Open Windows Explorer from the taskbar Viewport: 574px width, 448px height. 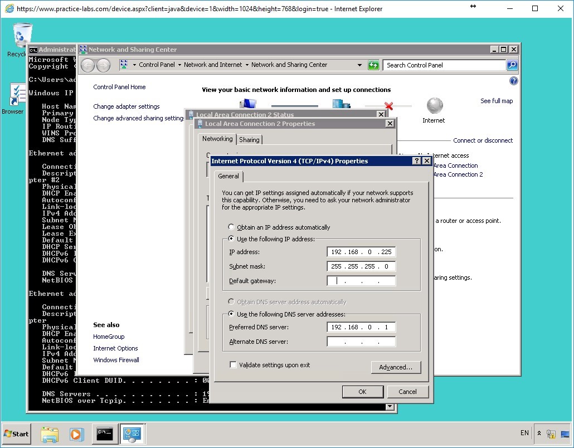click(50, 434)
